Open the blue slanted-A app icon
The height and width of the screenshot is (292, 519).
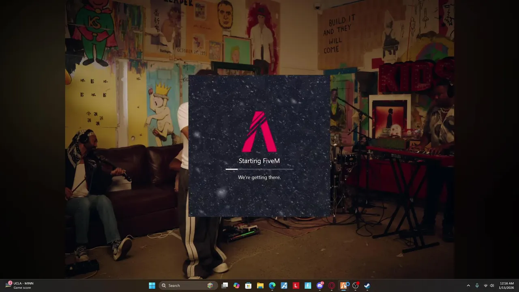pyautogui.click(x=284, y=286)
